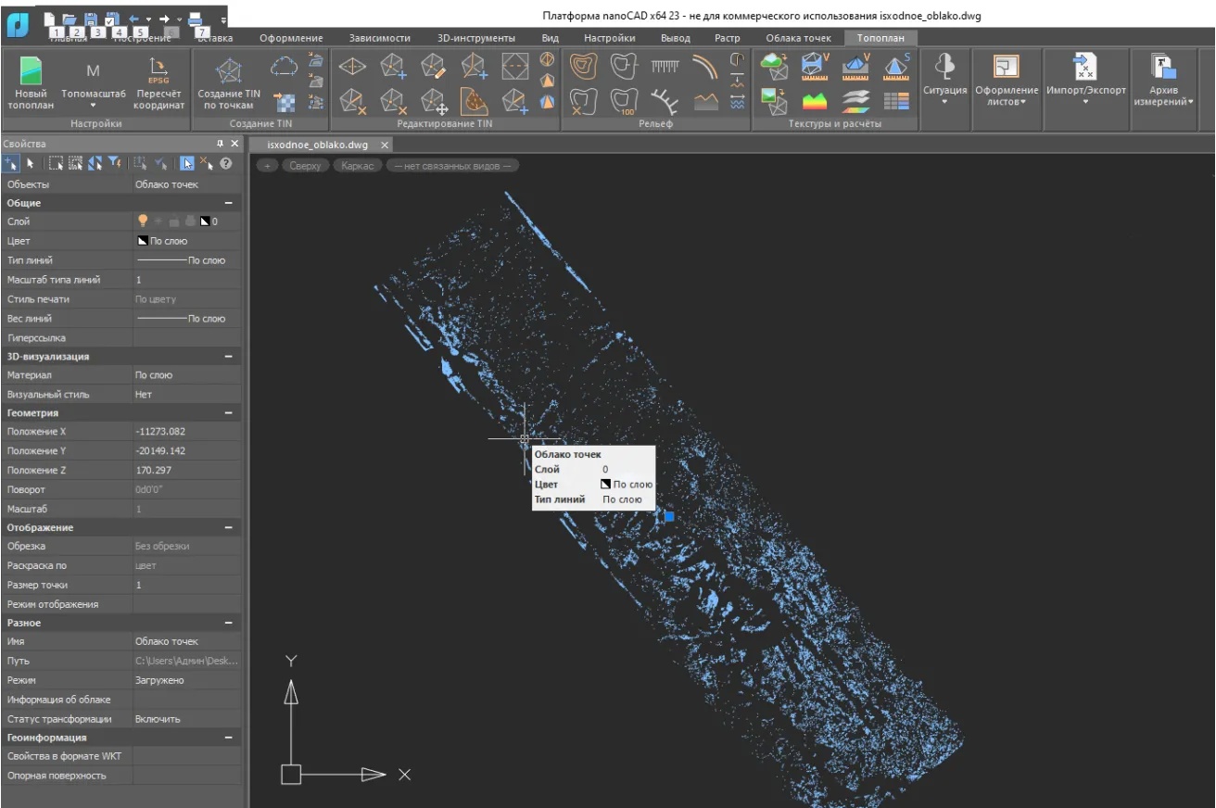Open the print icon in quick access toolbar
1216x808 pixels.
click(195, 19)
